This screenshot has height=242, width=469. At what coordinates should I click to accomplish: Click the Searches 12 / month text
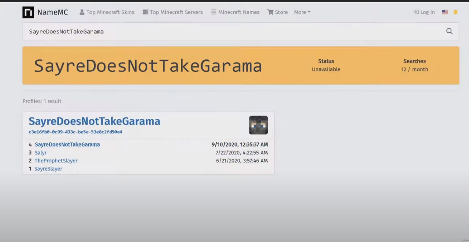coord(415,65)
